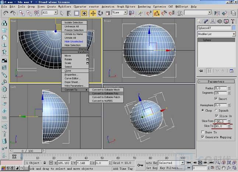Screen dimensions: 238x172
Task: Click the Segments spinner arrows
Action: pos(229,93)
